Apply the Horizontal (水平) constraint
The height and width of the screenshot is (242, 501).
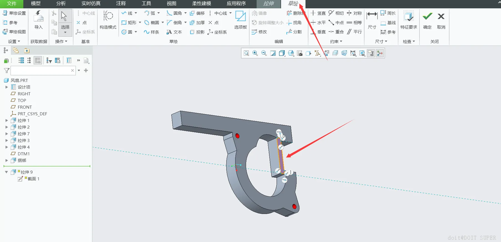tap(318, 23)
